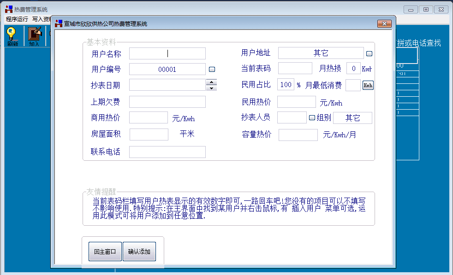Click the dialog title bar app icon
Image resolution: width=453 pixels, height=275 pixels.
[59, 23]
